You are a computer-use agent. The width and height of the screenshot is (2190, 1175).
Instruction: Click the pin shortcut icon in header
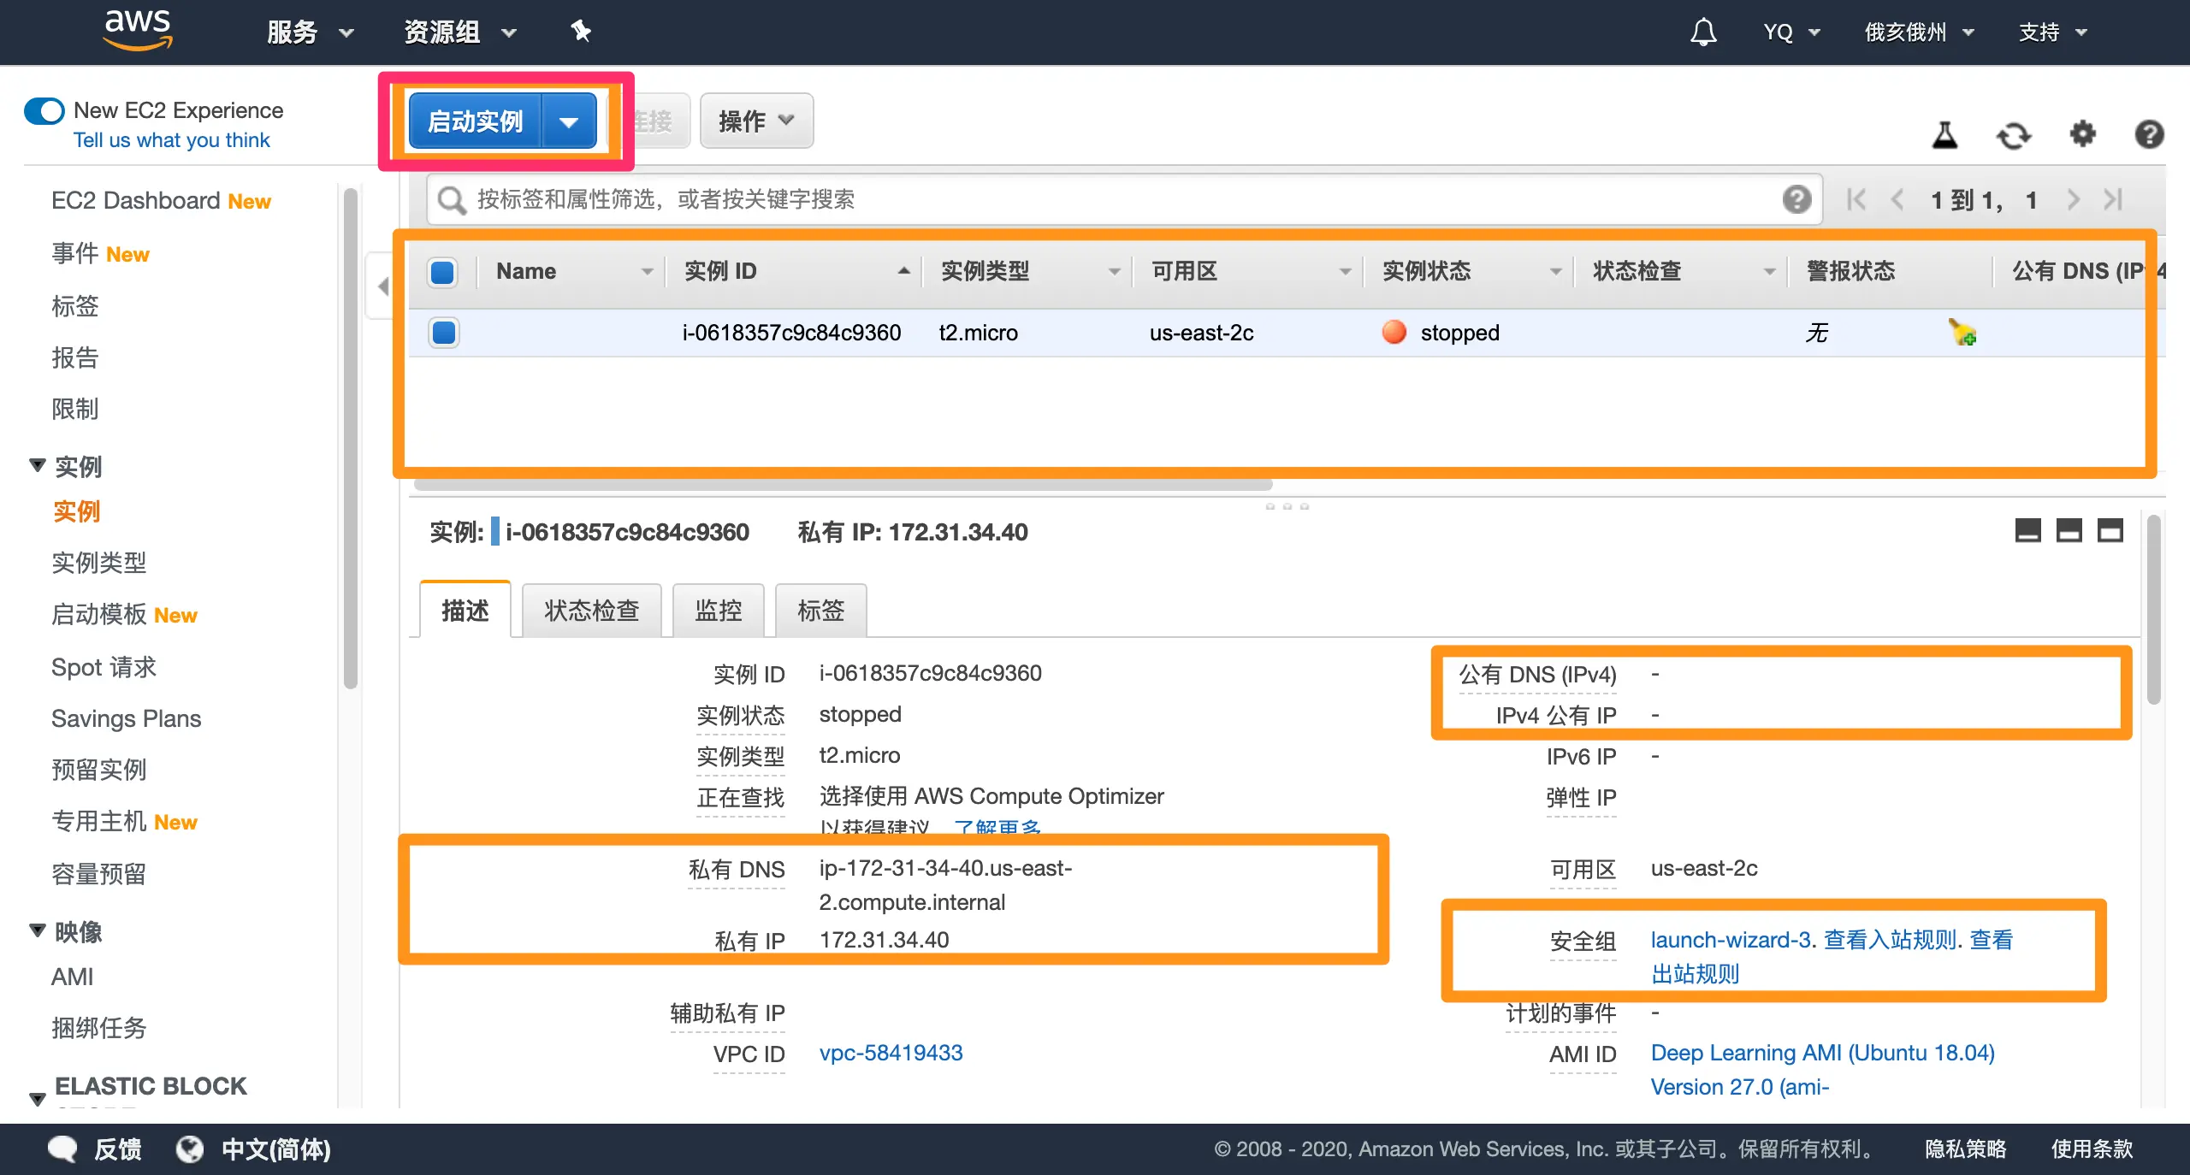(581, 32)
